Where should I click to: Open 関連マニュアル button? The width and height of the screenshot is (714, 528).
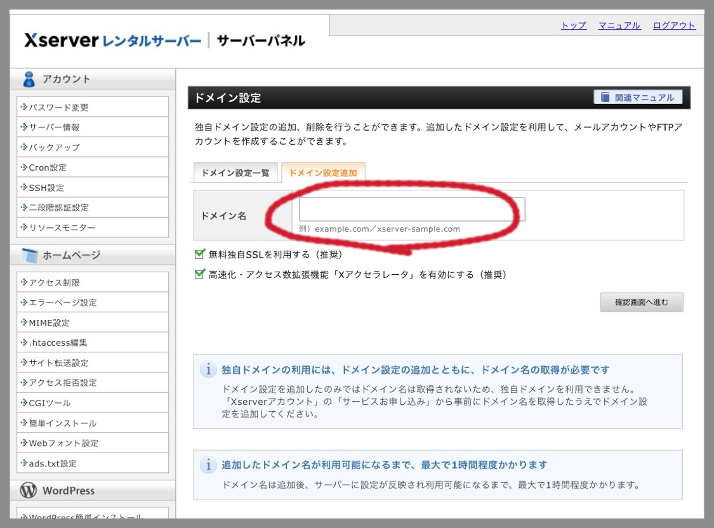[x=637, y=97]
